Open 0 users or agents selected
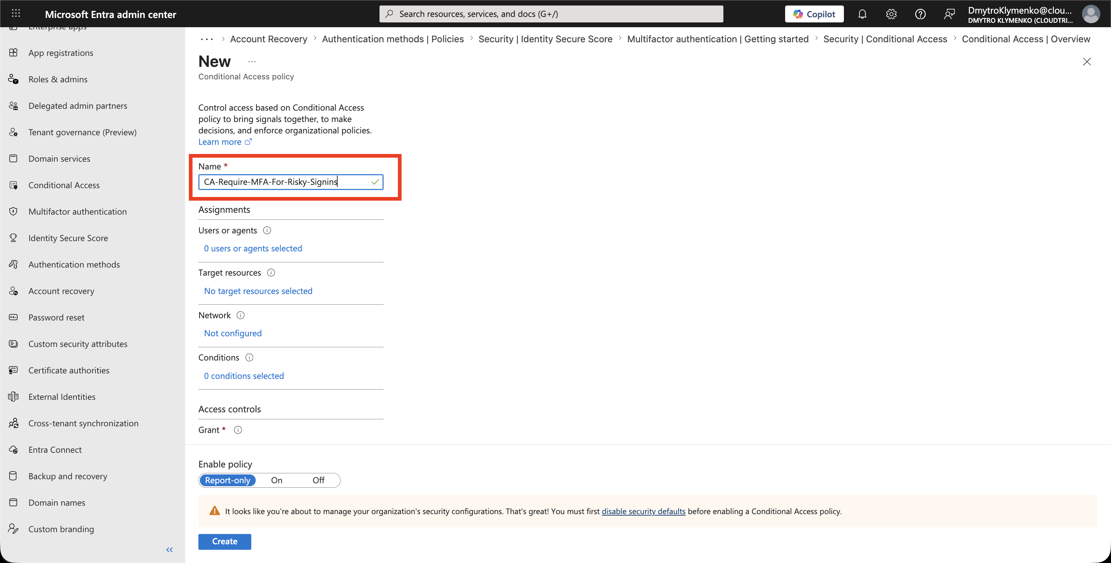 253,248
